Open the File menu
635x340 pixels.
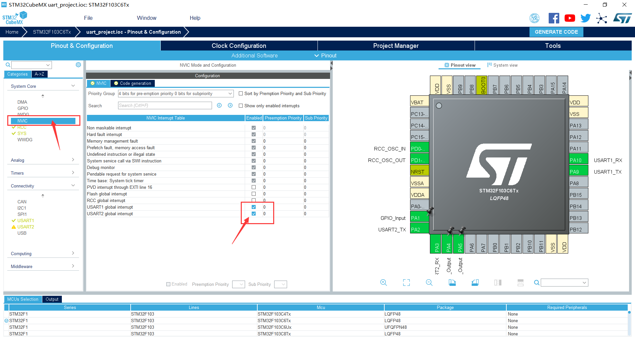[x=88, y=18]
